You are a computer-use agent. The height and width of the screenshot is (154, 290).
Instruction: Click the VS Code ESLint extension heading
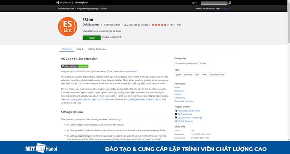point(79,59)
